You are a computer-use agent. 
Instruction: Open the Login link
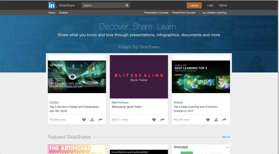210,5
